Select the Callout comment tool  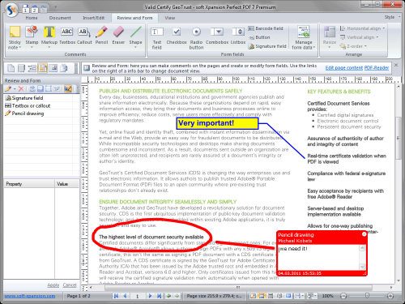click(x=84, y=36)
